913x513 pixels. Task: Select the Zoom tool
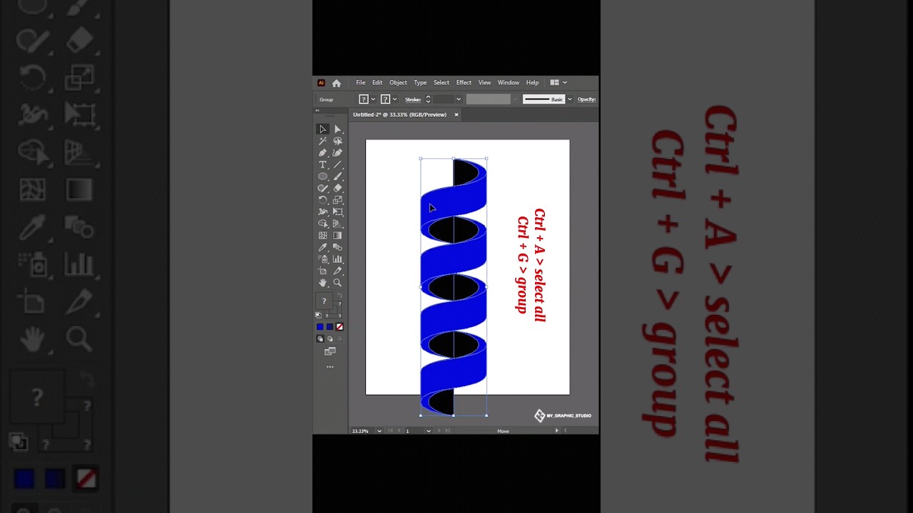click(337, 283)
